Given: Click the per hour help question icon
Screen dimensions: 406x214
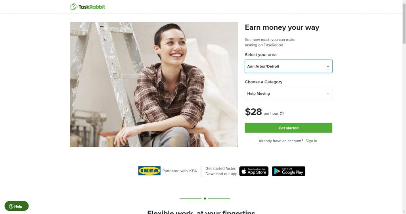Looking at the screenshot, I should [282, 114].
